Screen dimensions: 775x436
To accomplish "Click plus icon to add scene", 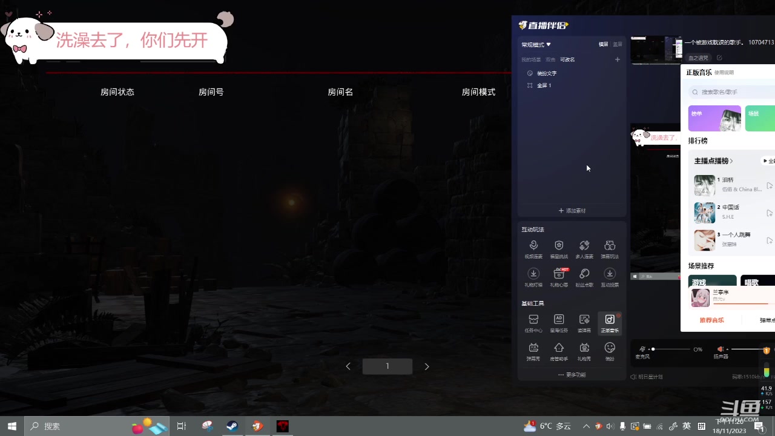I will tap(618, 59).
